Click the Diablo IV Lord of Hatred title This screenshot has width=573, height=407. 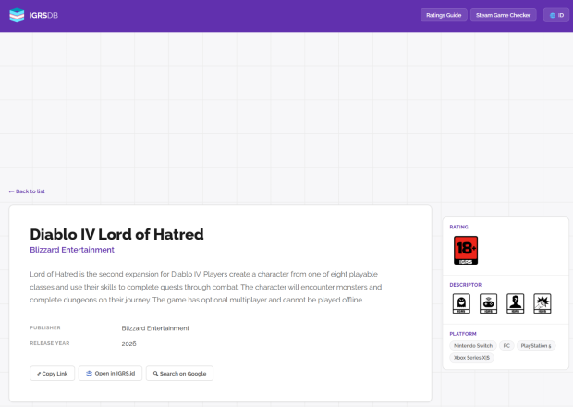(116, 234)
